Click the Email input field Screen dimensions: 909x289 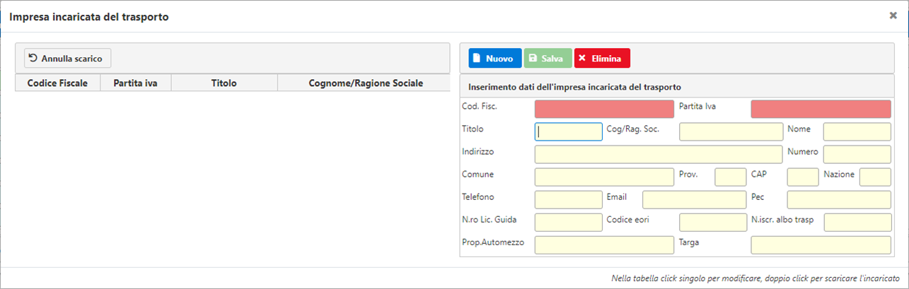point(695,200)
